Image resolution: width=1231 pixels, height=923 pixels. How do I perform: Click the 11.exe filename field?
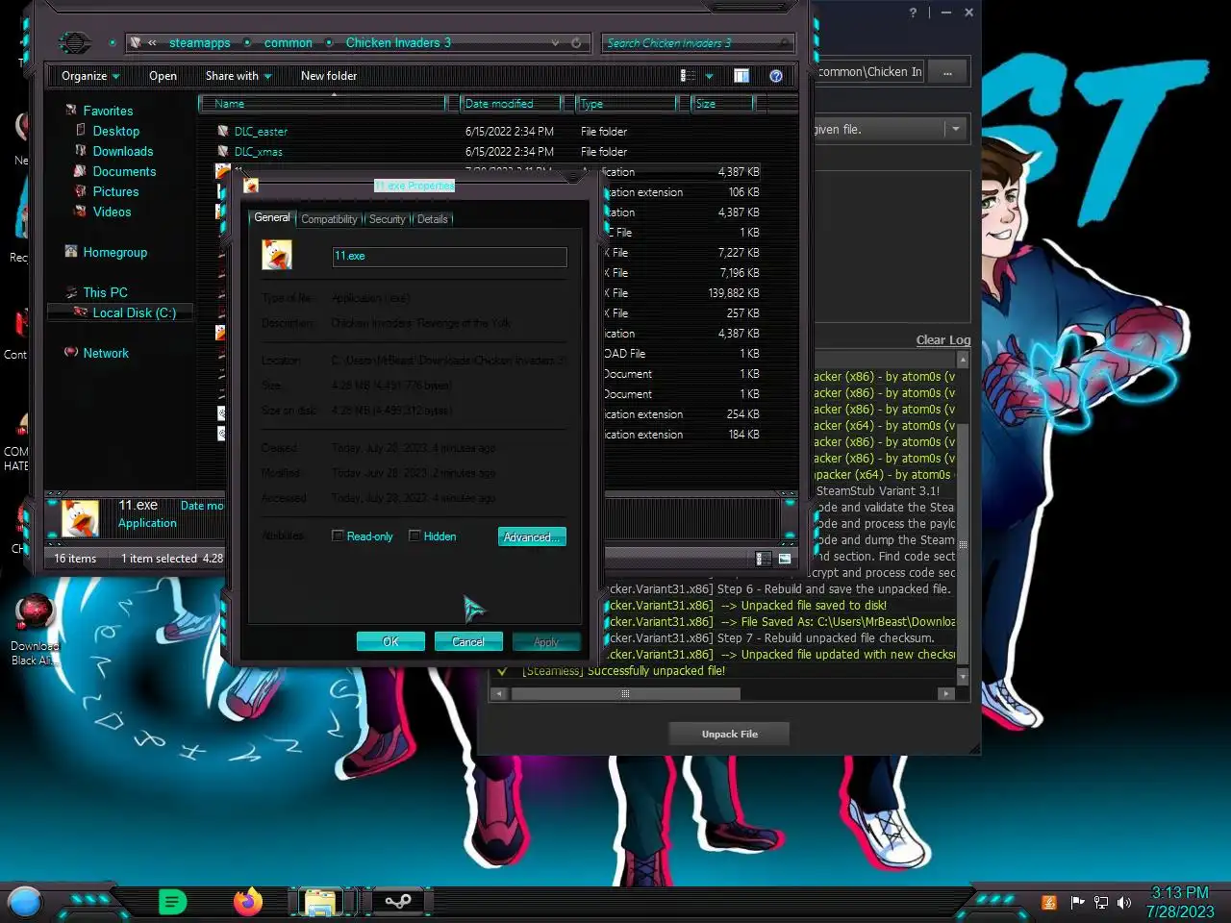coord(449,256)
